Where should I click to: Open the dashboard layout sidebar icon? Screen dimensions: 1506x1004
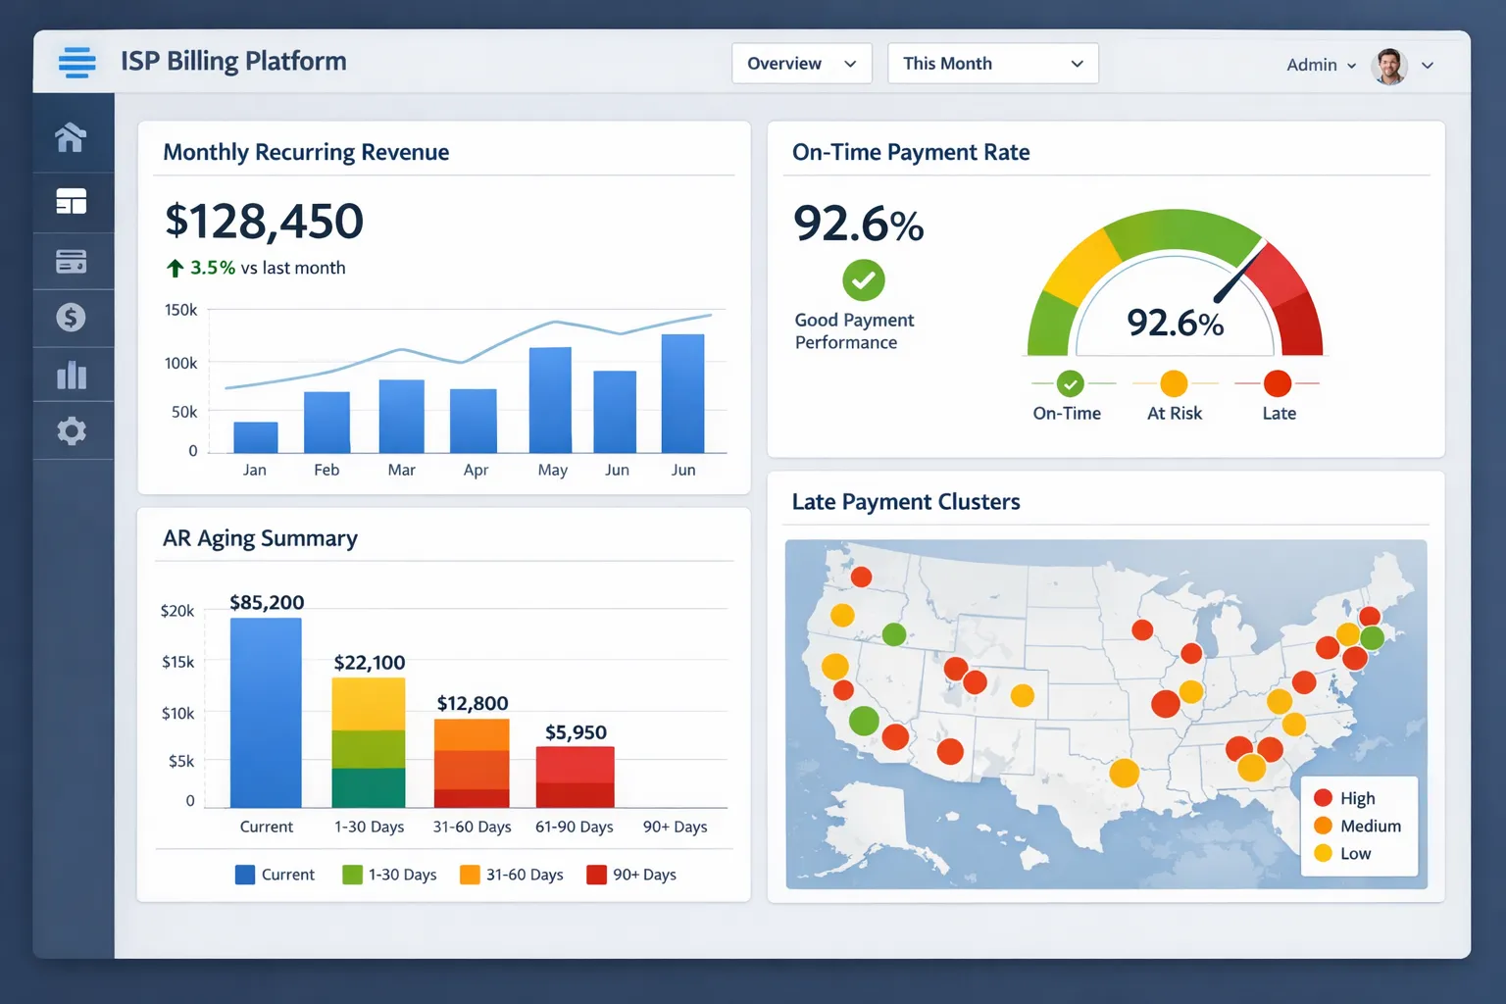(71, 201)
